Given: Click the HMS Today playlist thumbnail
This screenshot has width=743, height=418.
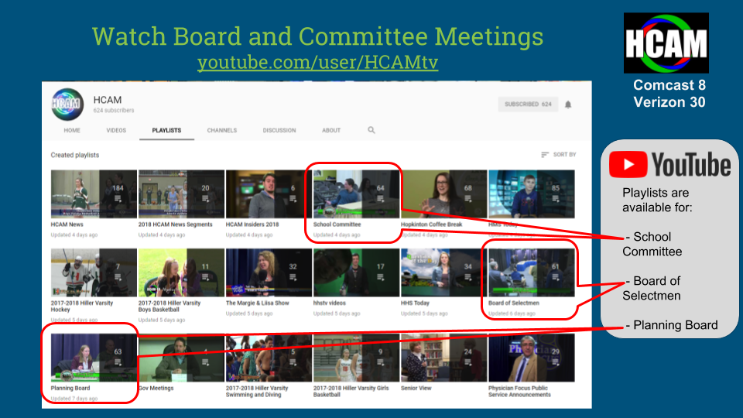Looking at the screenshot, I should pos(532,194).
